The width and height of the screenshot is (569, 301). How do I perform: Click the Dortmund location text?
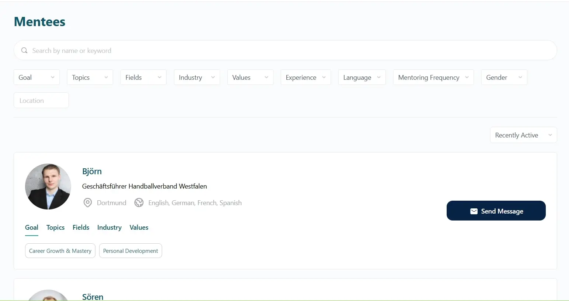pyautogui.click(x=111, y=203)
